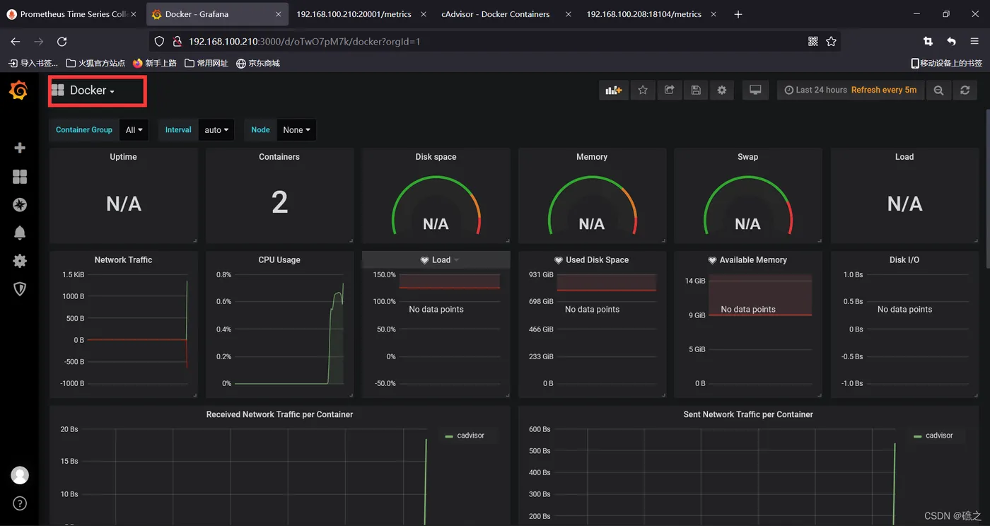Click the undo arrow icon in browser toolbar
990x526 pixels.
951,42
